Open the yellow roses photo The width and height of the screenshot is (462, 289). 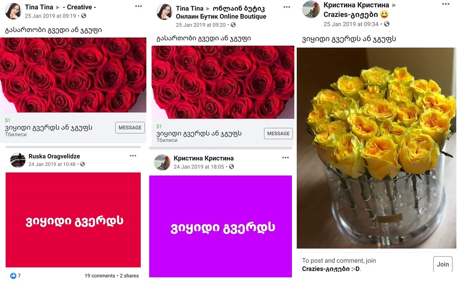(376, 148)
